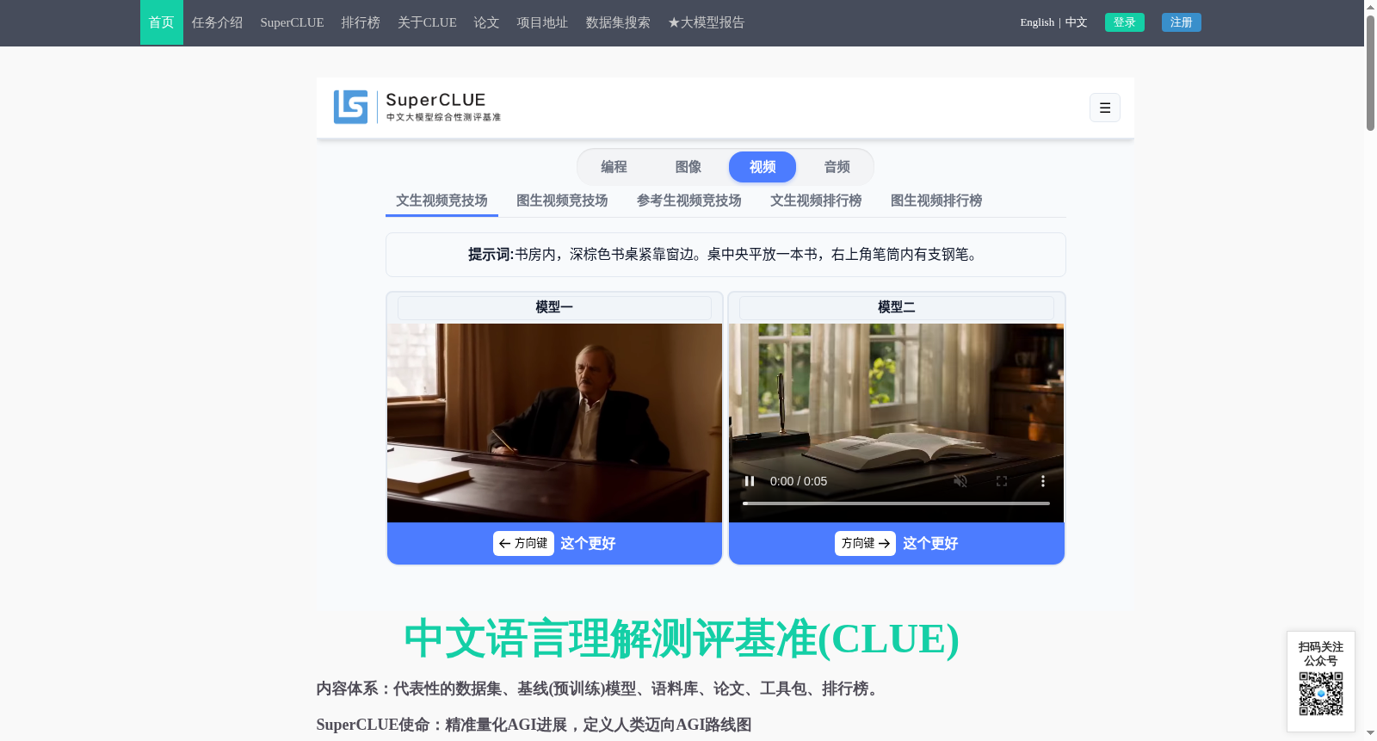Open ★大模型报告 in the navbar
The width and height of the screenshot is (1377, 741).
(x=706, y=22)
